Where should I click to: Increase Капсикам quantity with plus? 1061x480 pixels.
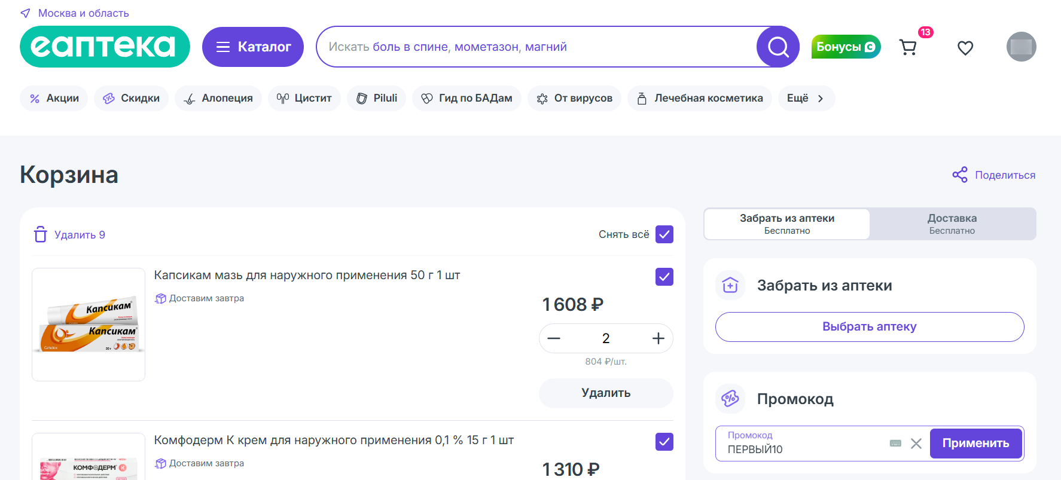[658, 338]
